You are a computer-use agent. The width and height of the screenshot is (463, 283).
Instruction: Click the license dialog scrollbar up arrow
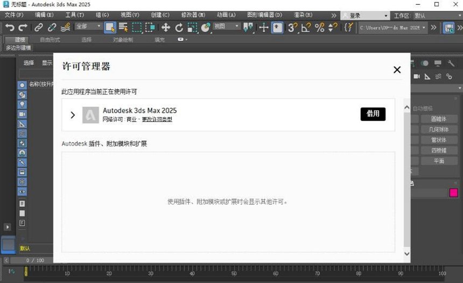tap(407, 108)
